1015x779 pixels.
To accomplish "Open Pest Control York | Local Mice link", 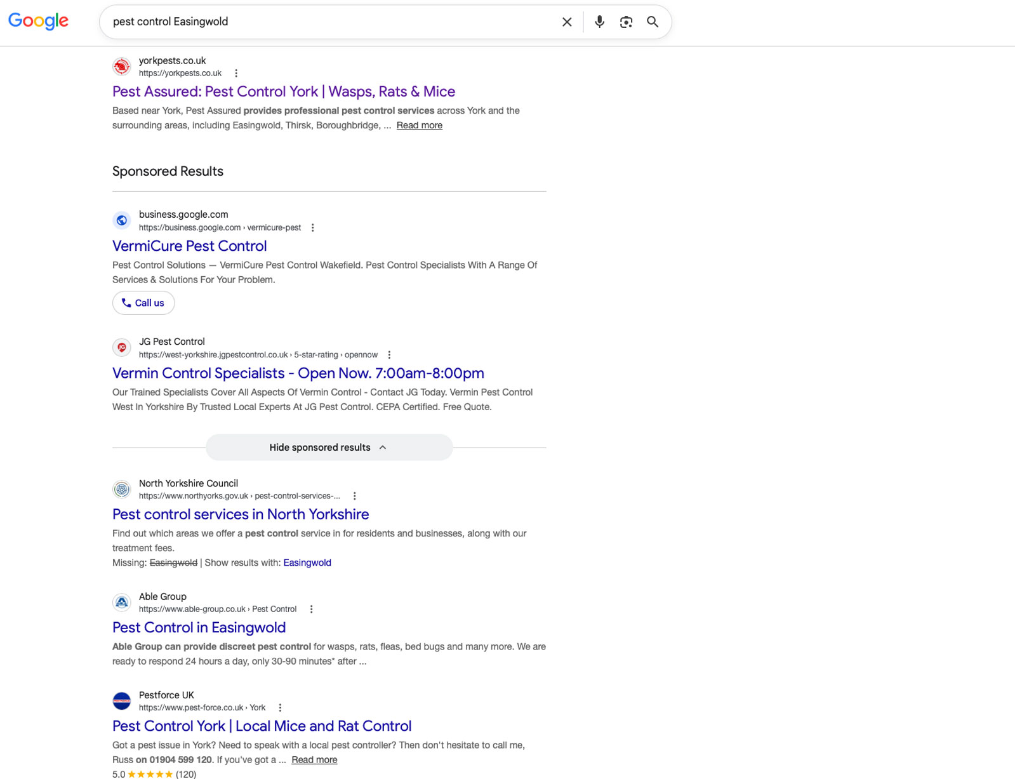I will 262,726.
